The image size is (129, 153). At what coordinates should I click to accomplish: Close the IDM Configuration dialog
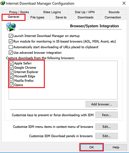coord(124,3)
